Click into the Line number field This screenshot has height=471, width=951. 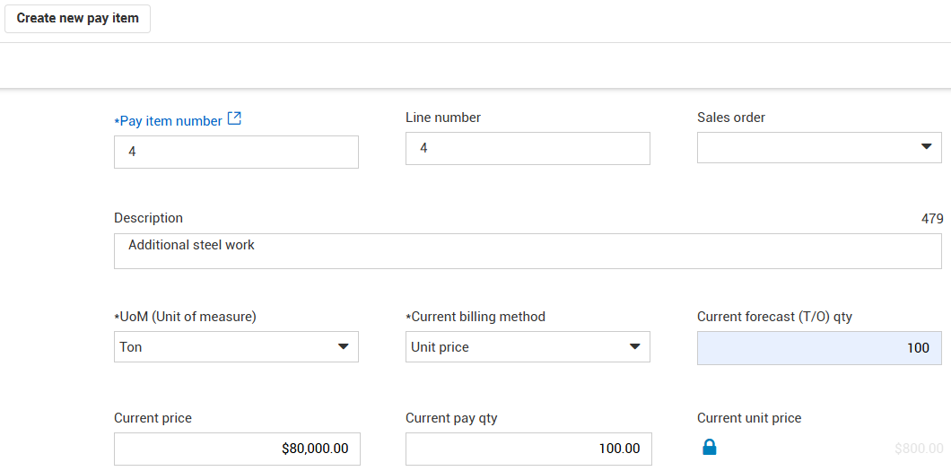pos(528,148)
